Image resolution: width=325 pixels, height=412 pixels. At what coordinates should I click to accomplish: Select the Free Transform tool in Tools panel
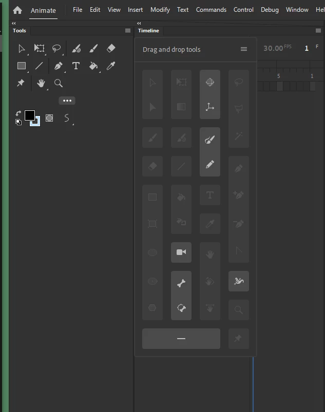pyautogui.click(x=39, y=48)
